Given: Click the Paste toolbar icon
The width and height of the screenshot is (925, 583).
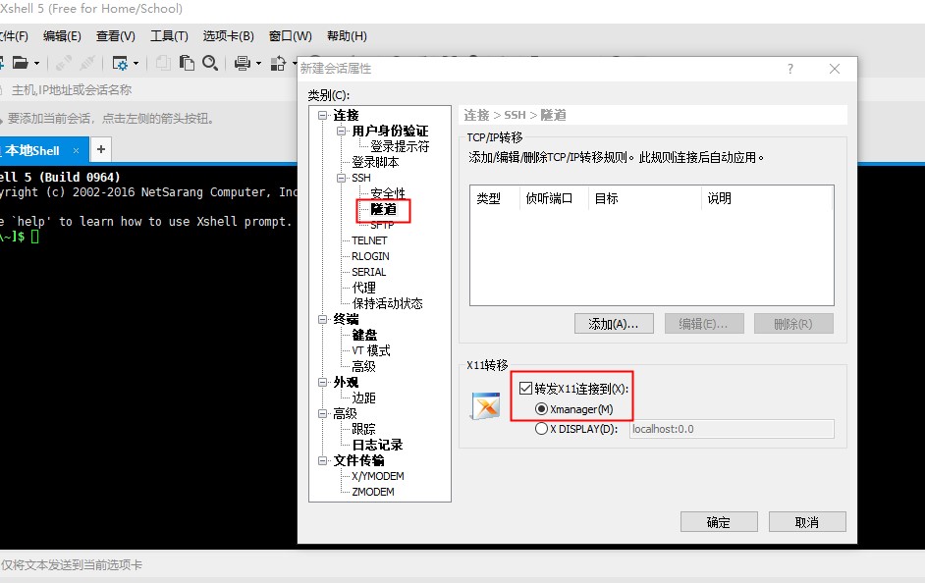Looking at the screenshot, I should click(x=185, y=63).
